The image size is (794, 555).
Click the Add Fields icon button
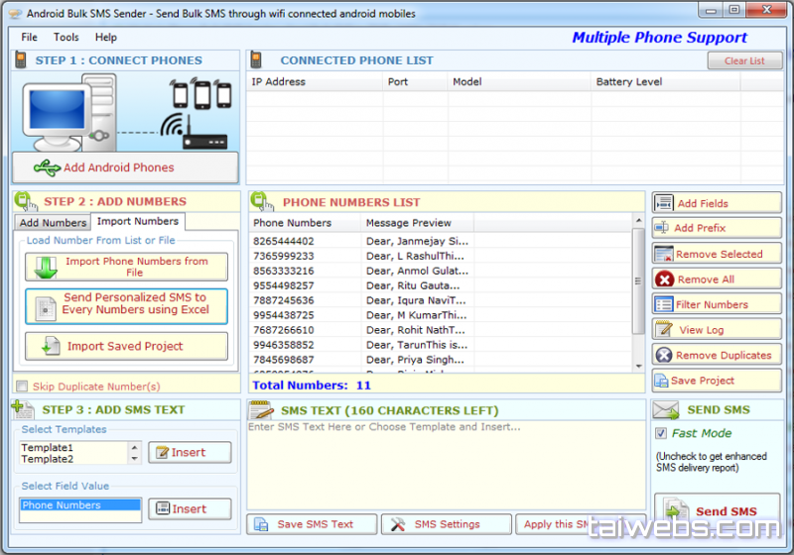(x=664, y=203)
